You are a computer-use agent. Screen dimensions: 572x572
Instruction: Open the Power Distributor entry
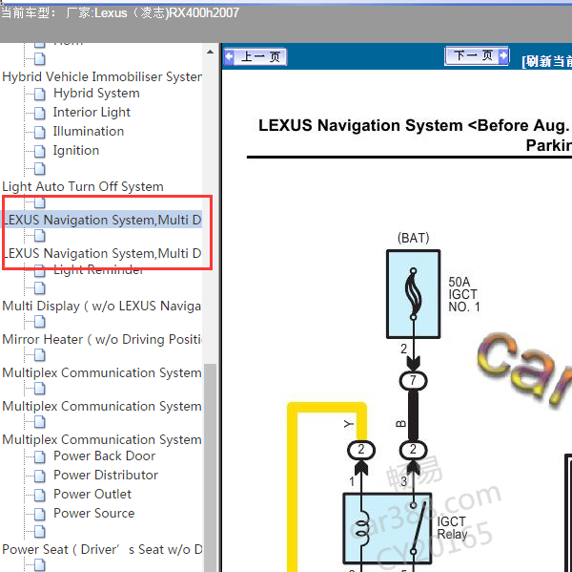click(x=106, y=476)
